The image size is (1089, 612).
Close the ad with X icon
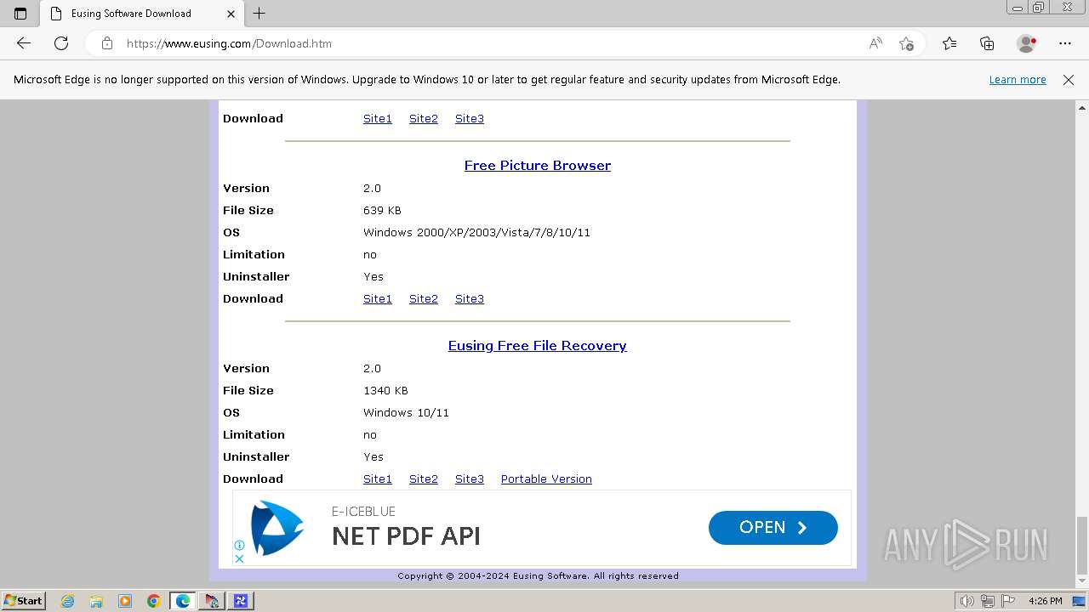tap(239, 559)
